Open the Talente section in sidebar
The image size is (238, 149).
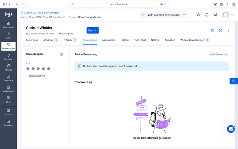tap(8, 67)
